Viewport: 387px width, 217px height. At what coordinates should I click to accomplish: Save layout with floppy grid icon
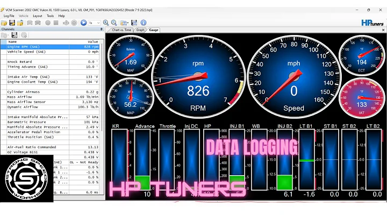(134, 23)
